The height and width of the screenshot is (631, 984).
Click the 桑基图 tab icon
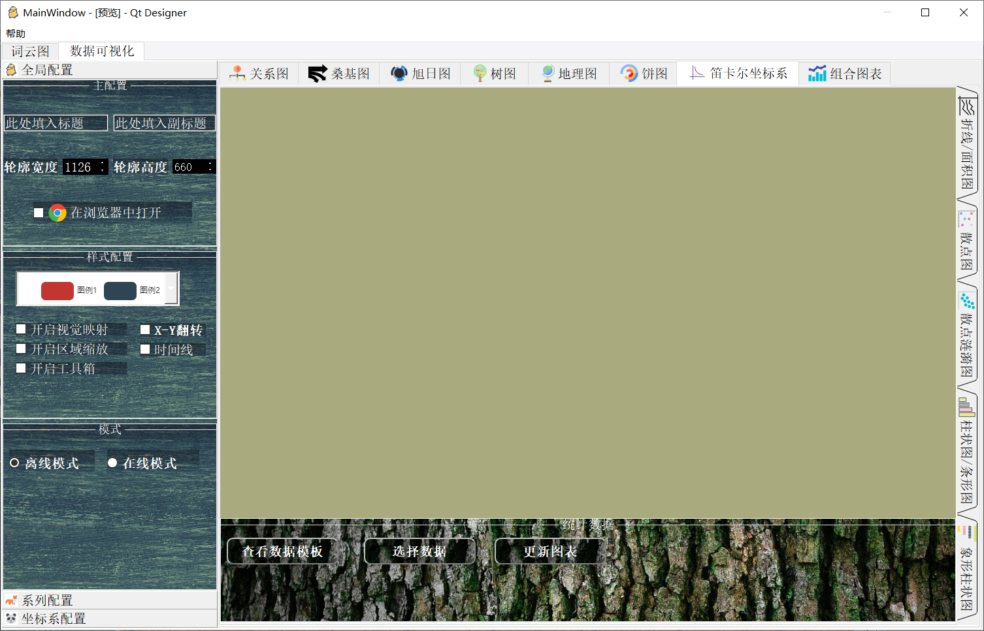point(318,74)
